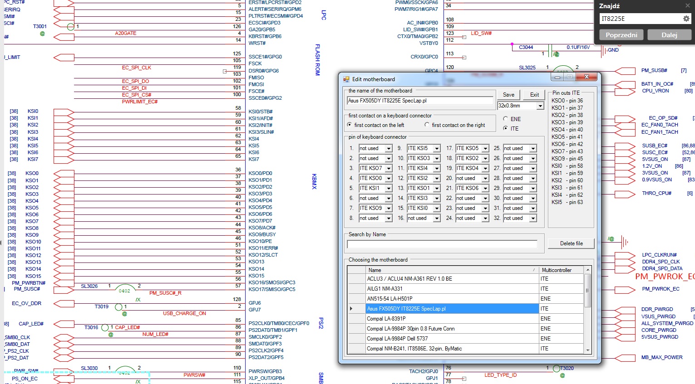The height and width of the screenshot is (384, 695).
Task: Click the USB_CHARGE_ON net label
Action: [184, 313]
